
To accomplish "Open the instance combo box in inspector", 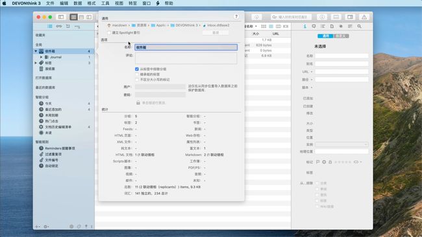I will (341, 144).
